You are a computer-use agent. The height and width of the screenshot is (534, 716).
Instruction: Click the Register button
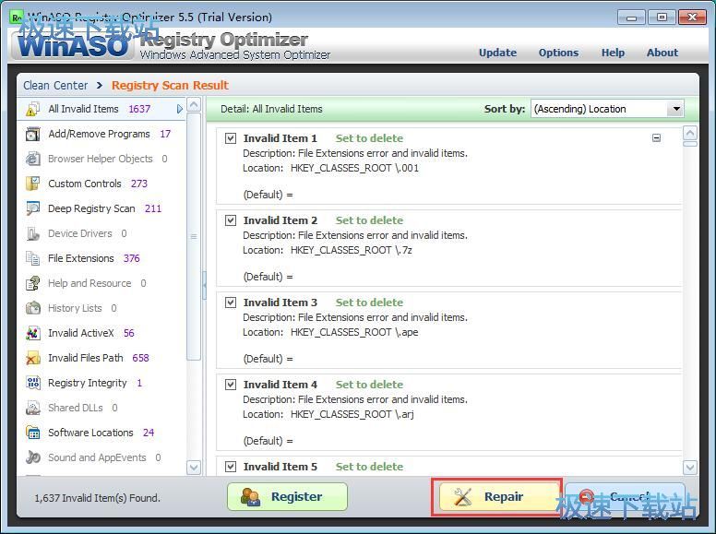[x=287, y=496]
